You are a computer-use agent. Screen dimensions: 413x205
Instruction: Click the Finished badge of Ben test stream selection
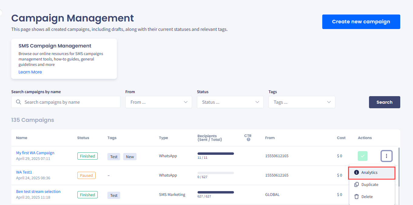coord(87,195)
